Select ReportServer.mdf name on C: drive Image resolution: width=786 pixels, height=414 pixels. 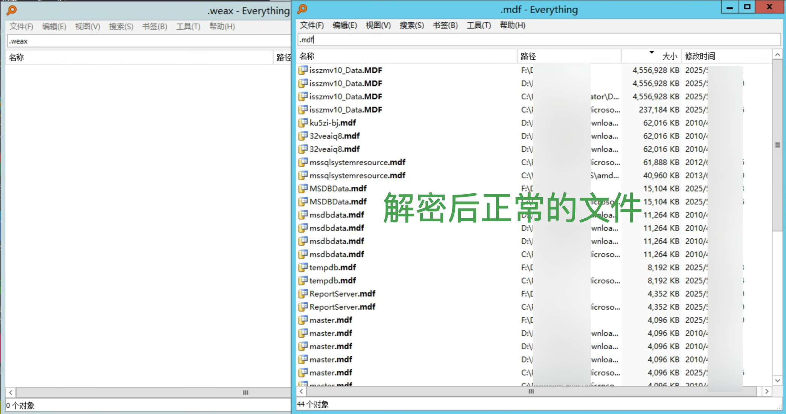point(342,307)
